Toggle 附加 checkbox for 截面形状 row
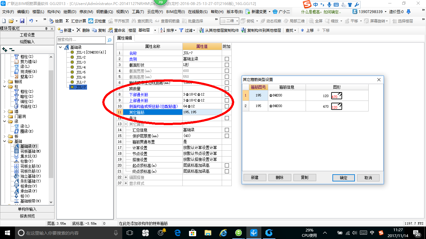The image size is (426, 239). coord(227,65)
